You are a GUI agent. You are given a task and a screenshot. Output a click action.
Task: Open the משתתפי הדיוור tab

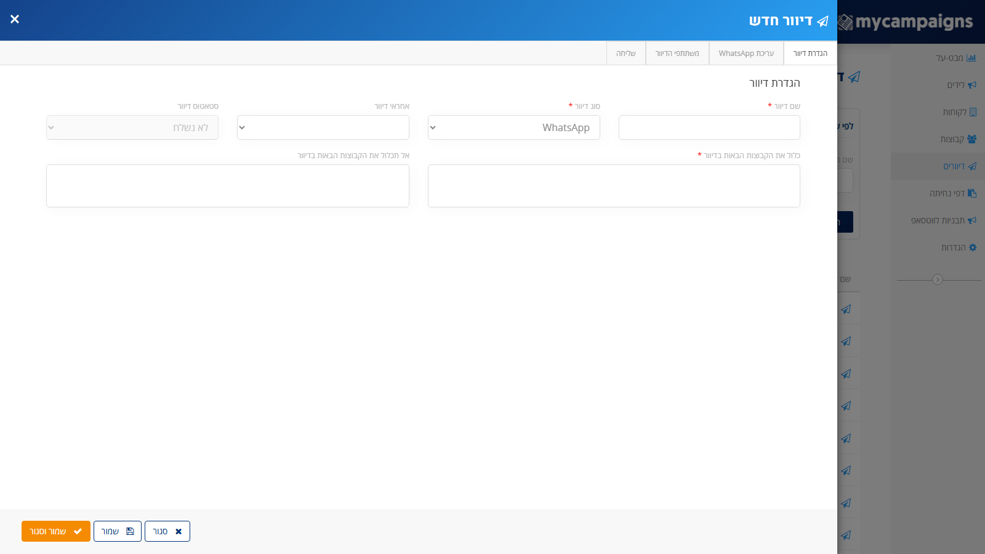coord(677,54)
